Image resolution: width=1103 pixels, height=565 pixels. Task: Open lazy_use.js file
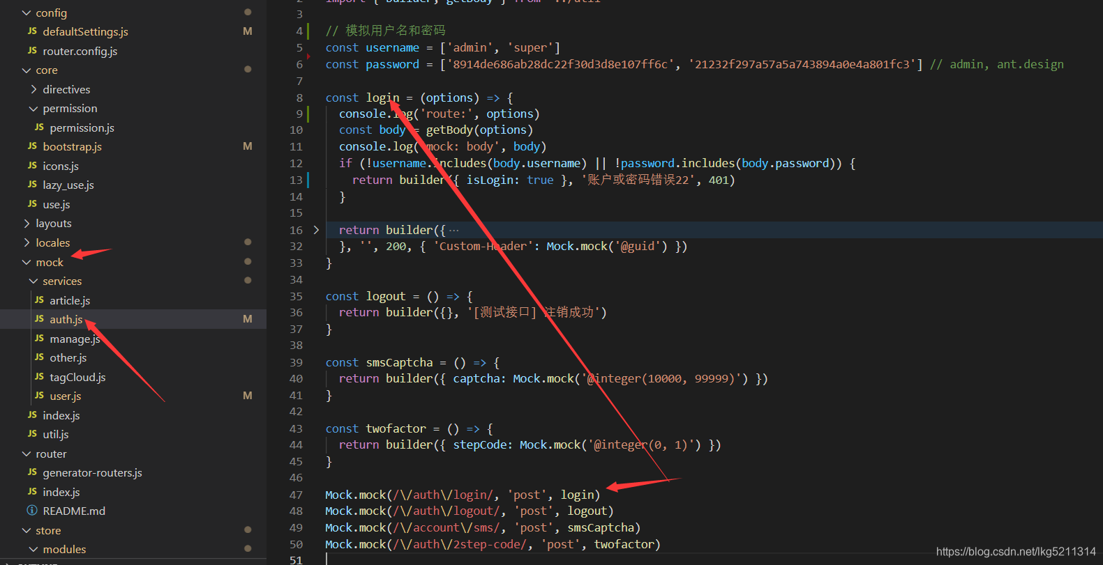[68, 185]
